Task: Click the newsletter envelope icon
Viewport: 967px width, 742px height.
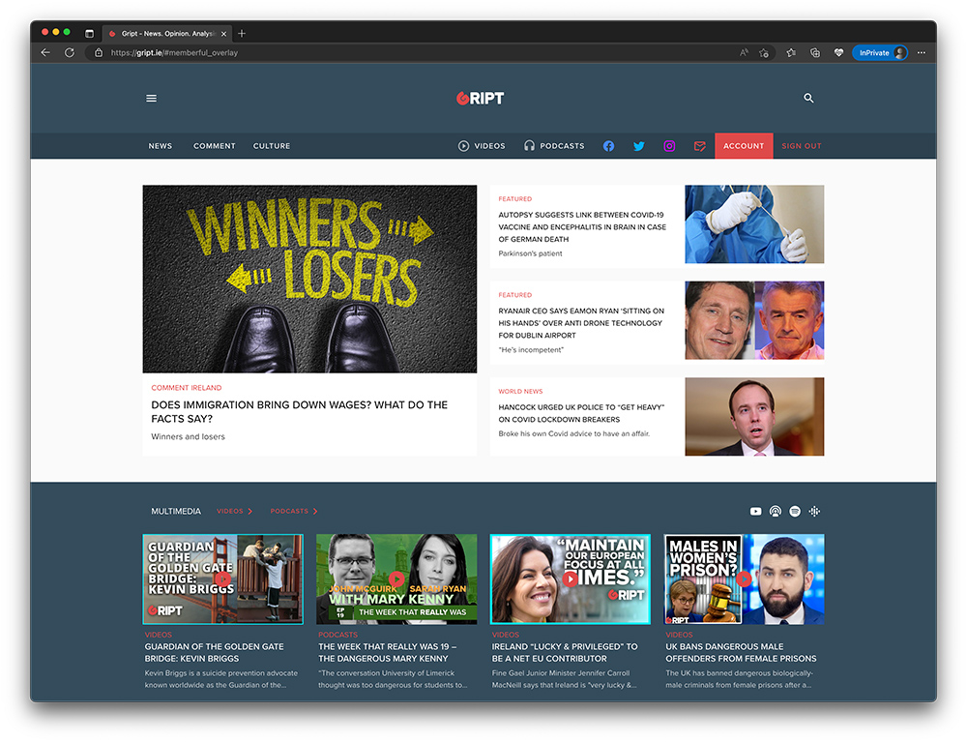Action: (699, 146)
